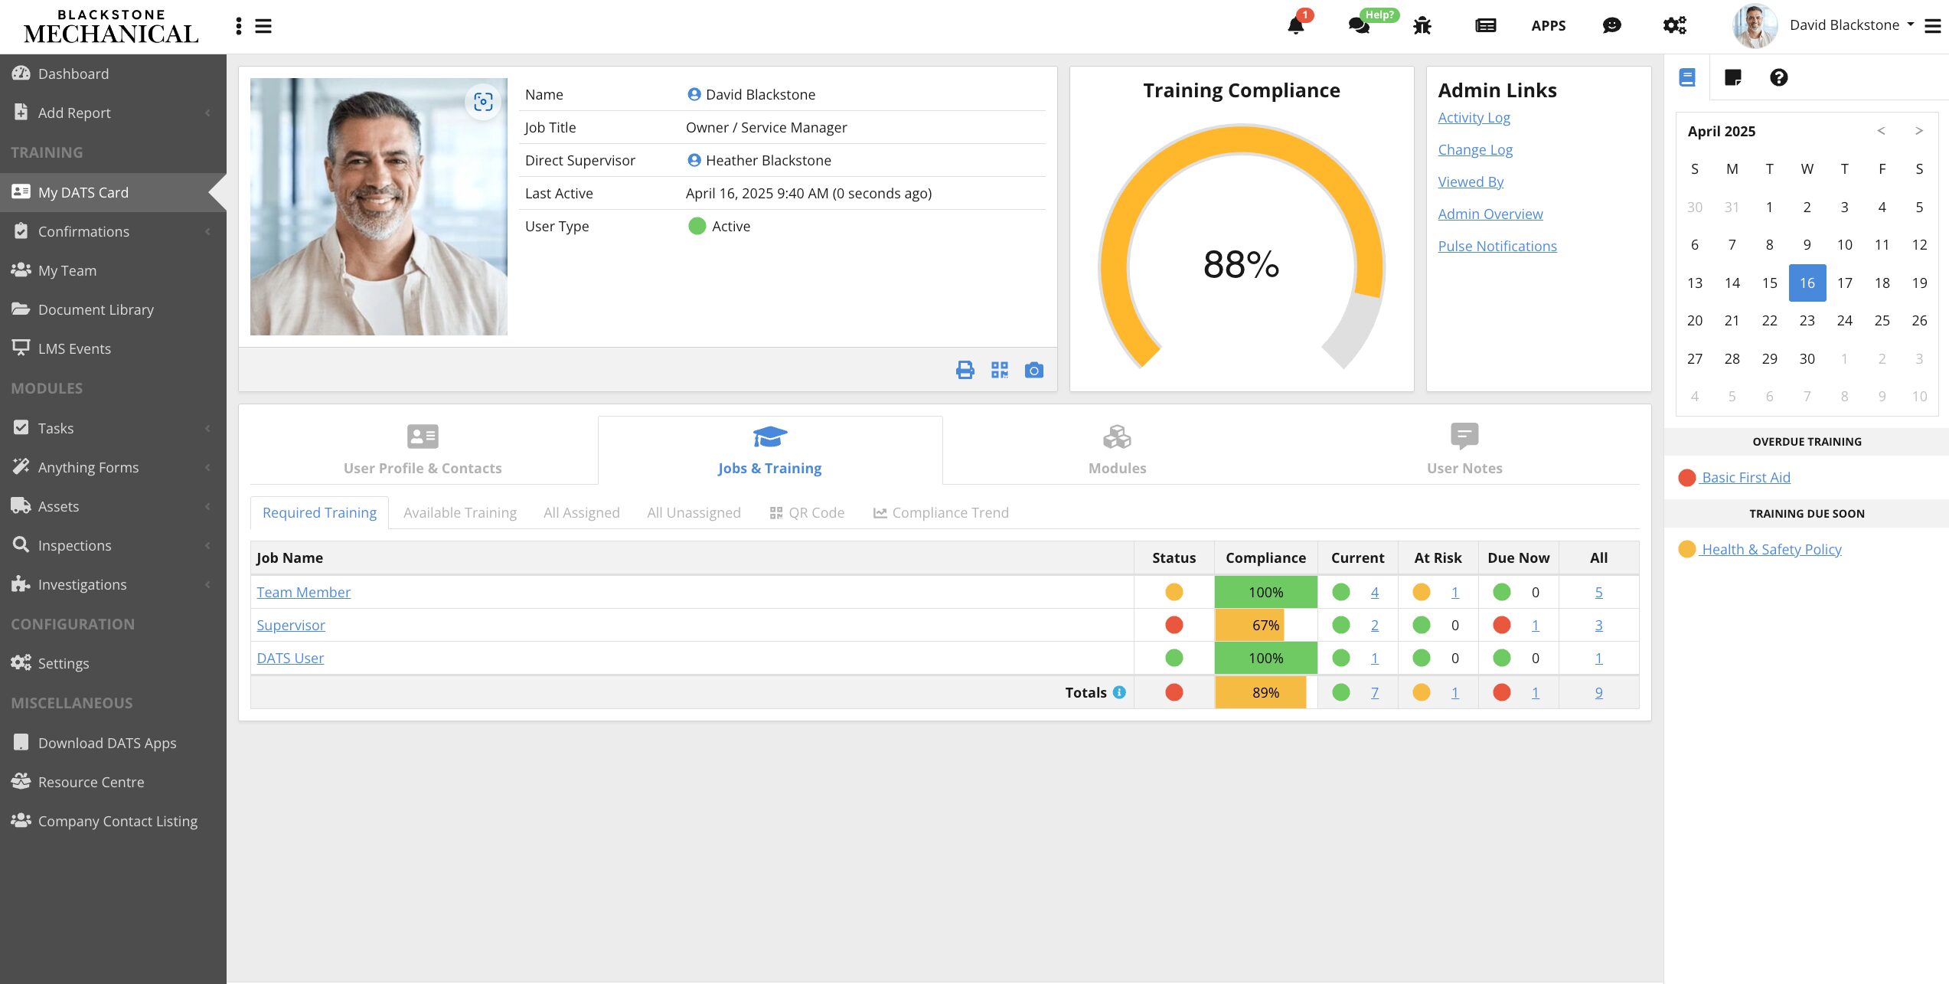Click the bug report icon
This screenshot has width=1949, height=984.
pos(1422,26)
